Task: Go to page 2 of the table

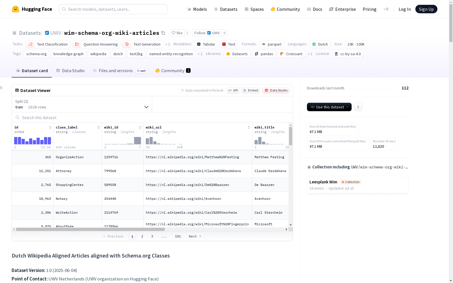Action: [142, 236]
